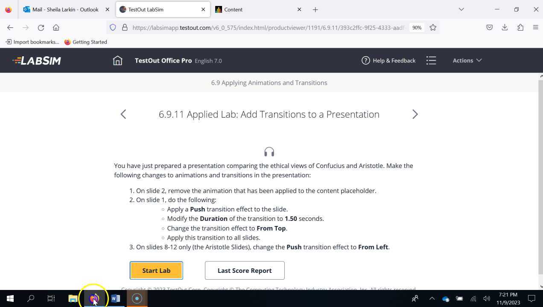Switch to the Mail - Sheila Larkin tab
This screenshot has width=543, height=307.
(66, 9)
